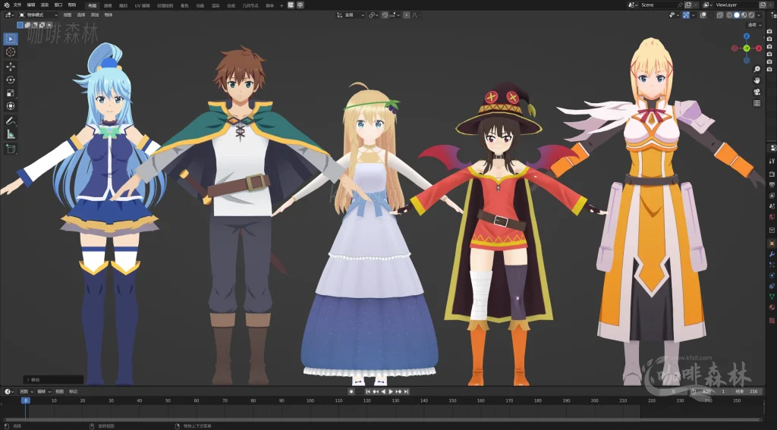Click the blue Z axis gizmo ball
This screenshot has height=430, width=777.
pos(747,36)
